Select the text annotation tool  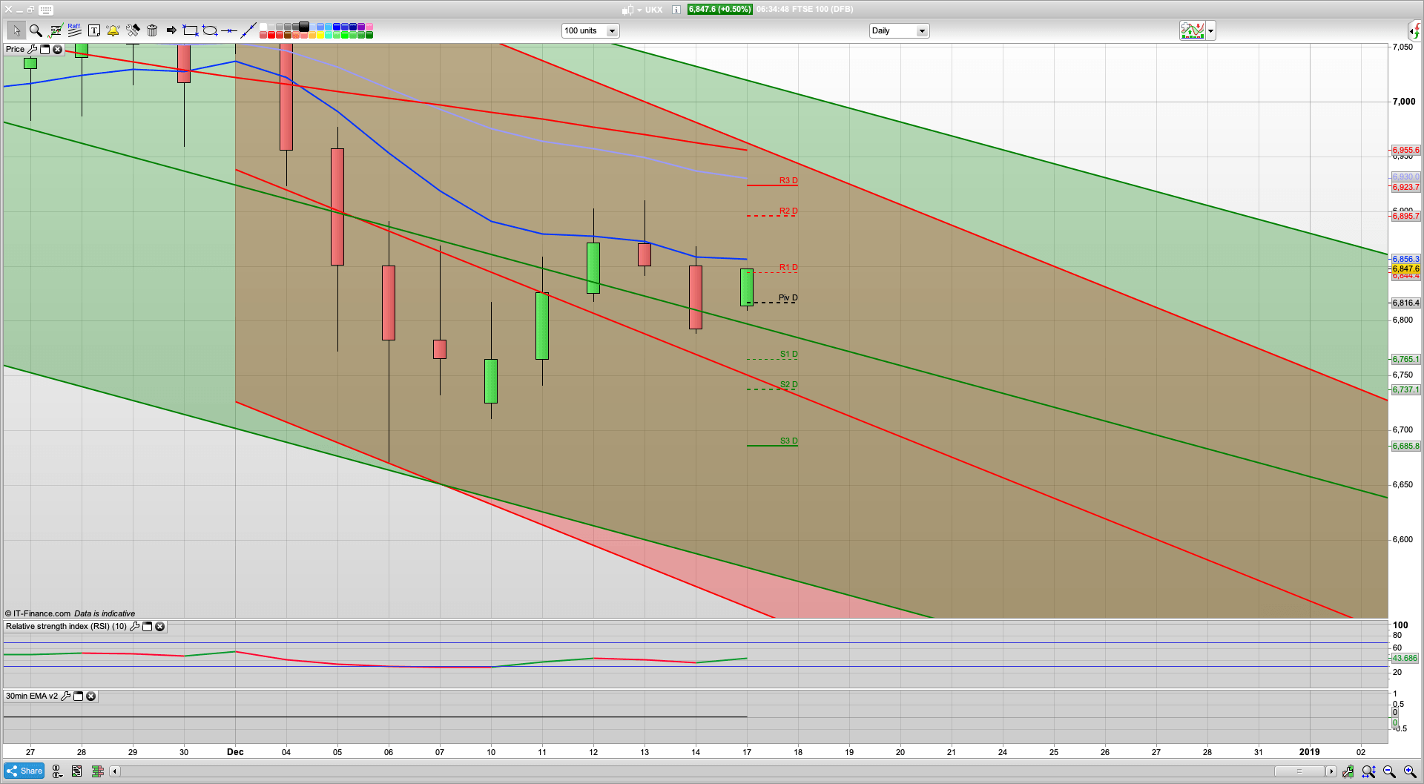click(x=94, y=30)
